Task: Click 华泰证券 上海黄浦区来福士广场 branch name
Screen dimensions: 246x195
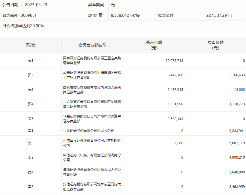Action: 92,75
